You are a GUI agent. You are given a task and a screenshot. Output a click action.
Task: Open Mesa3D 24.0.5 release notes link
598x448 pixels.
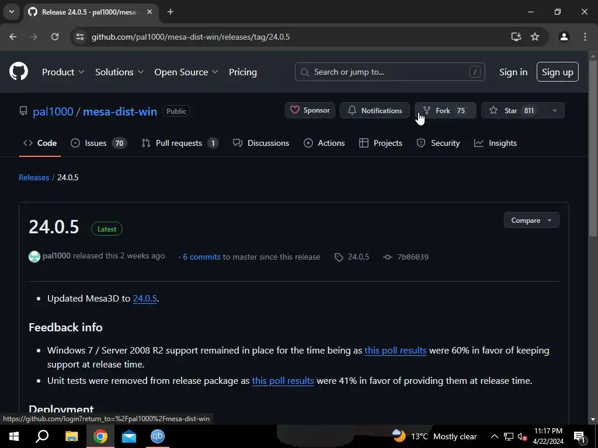[x=145, y=298]
